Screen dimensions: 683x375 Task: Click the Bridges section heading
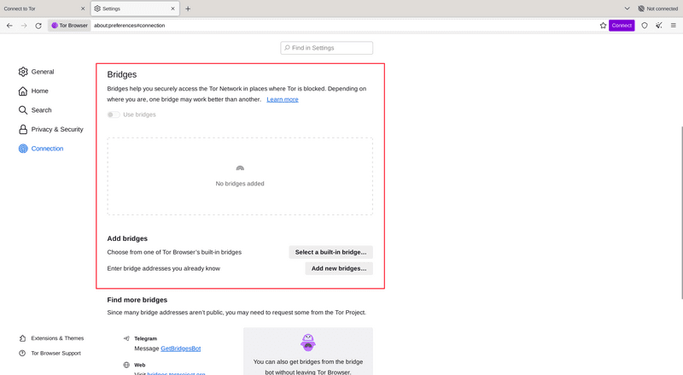(x=122, y=74)
